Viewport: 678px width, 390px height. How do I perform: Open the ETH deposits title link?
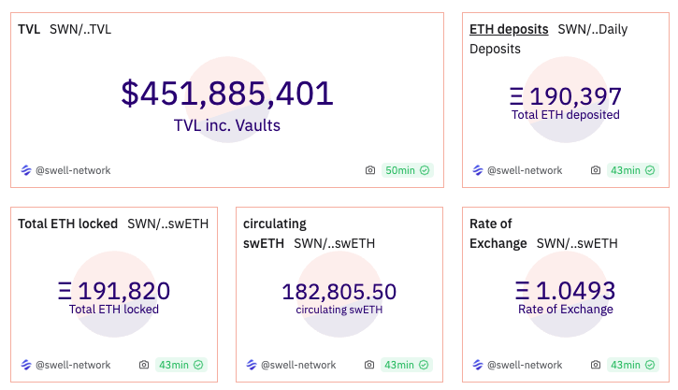point(509,29)
